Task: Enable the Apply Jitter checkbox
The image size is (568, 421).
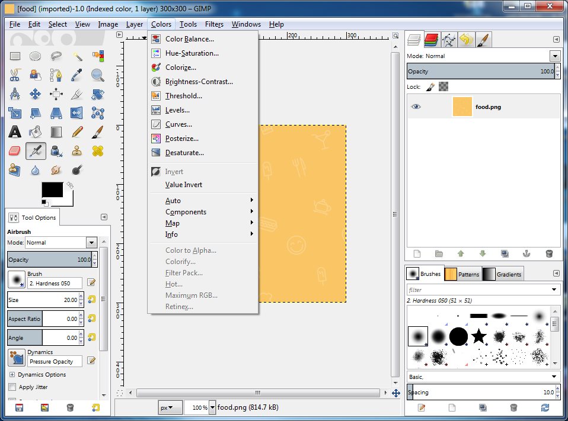Action: tap(12, 387)
